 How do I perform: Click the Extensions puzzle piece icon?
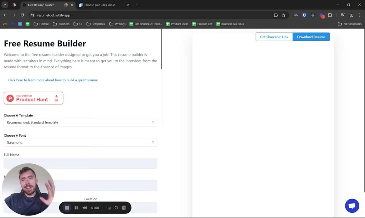coord(329,15)
